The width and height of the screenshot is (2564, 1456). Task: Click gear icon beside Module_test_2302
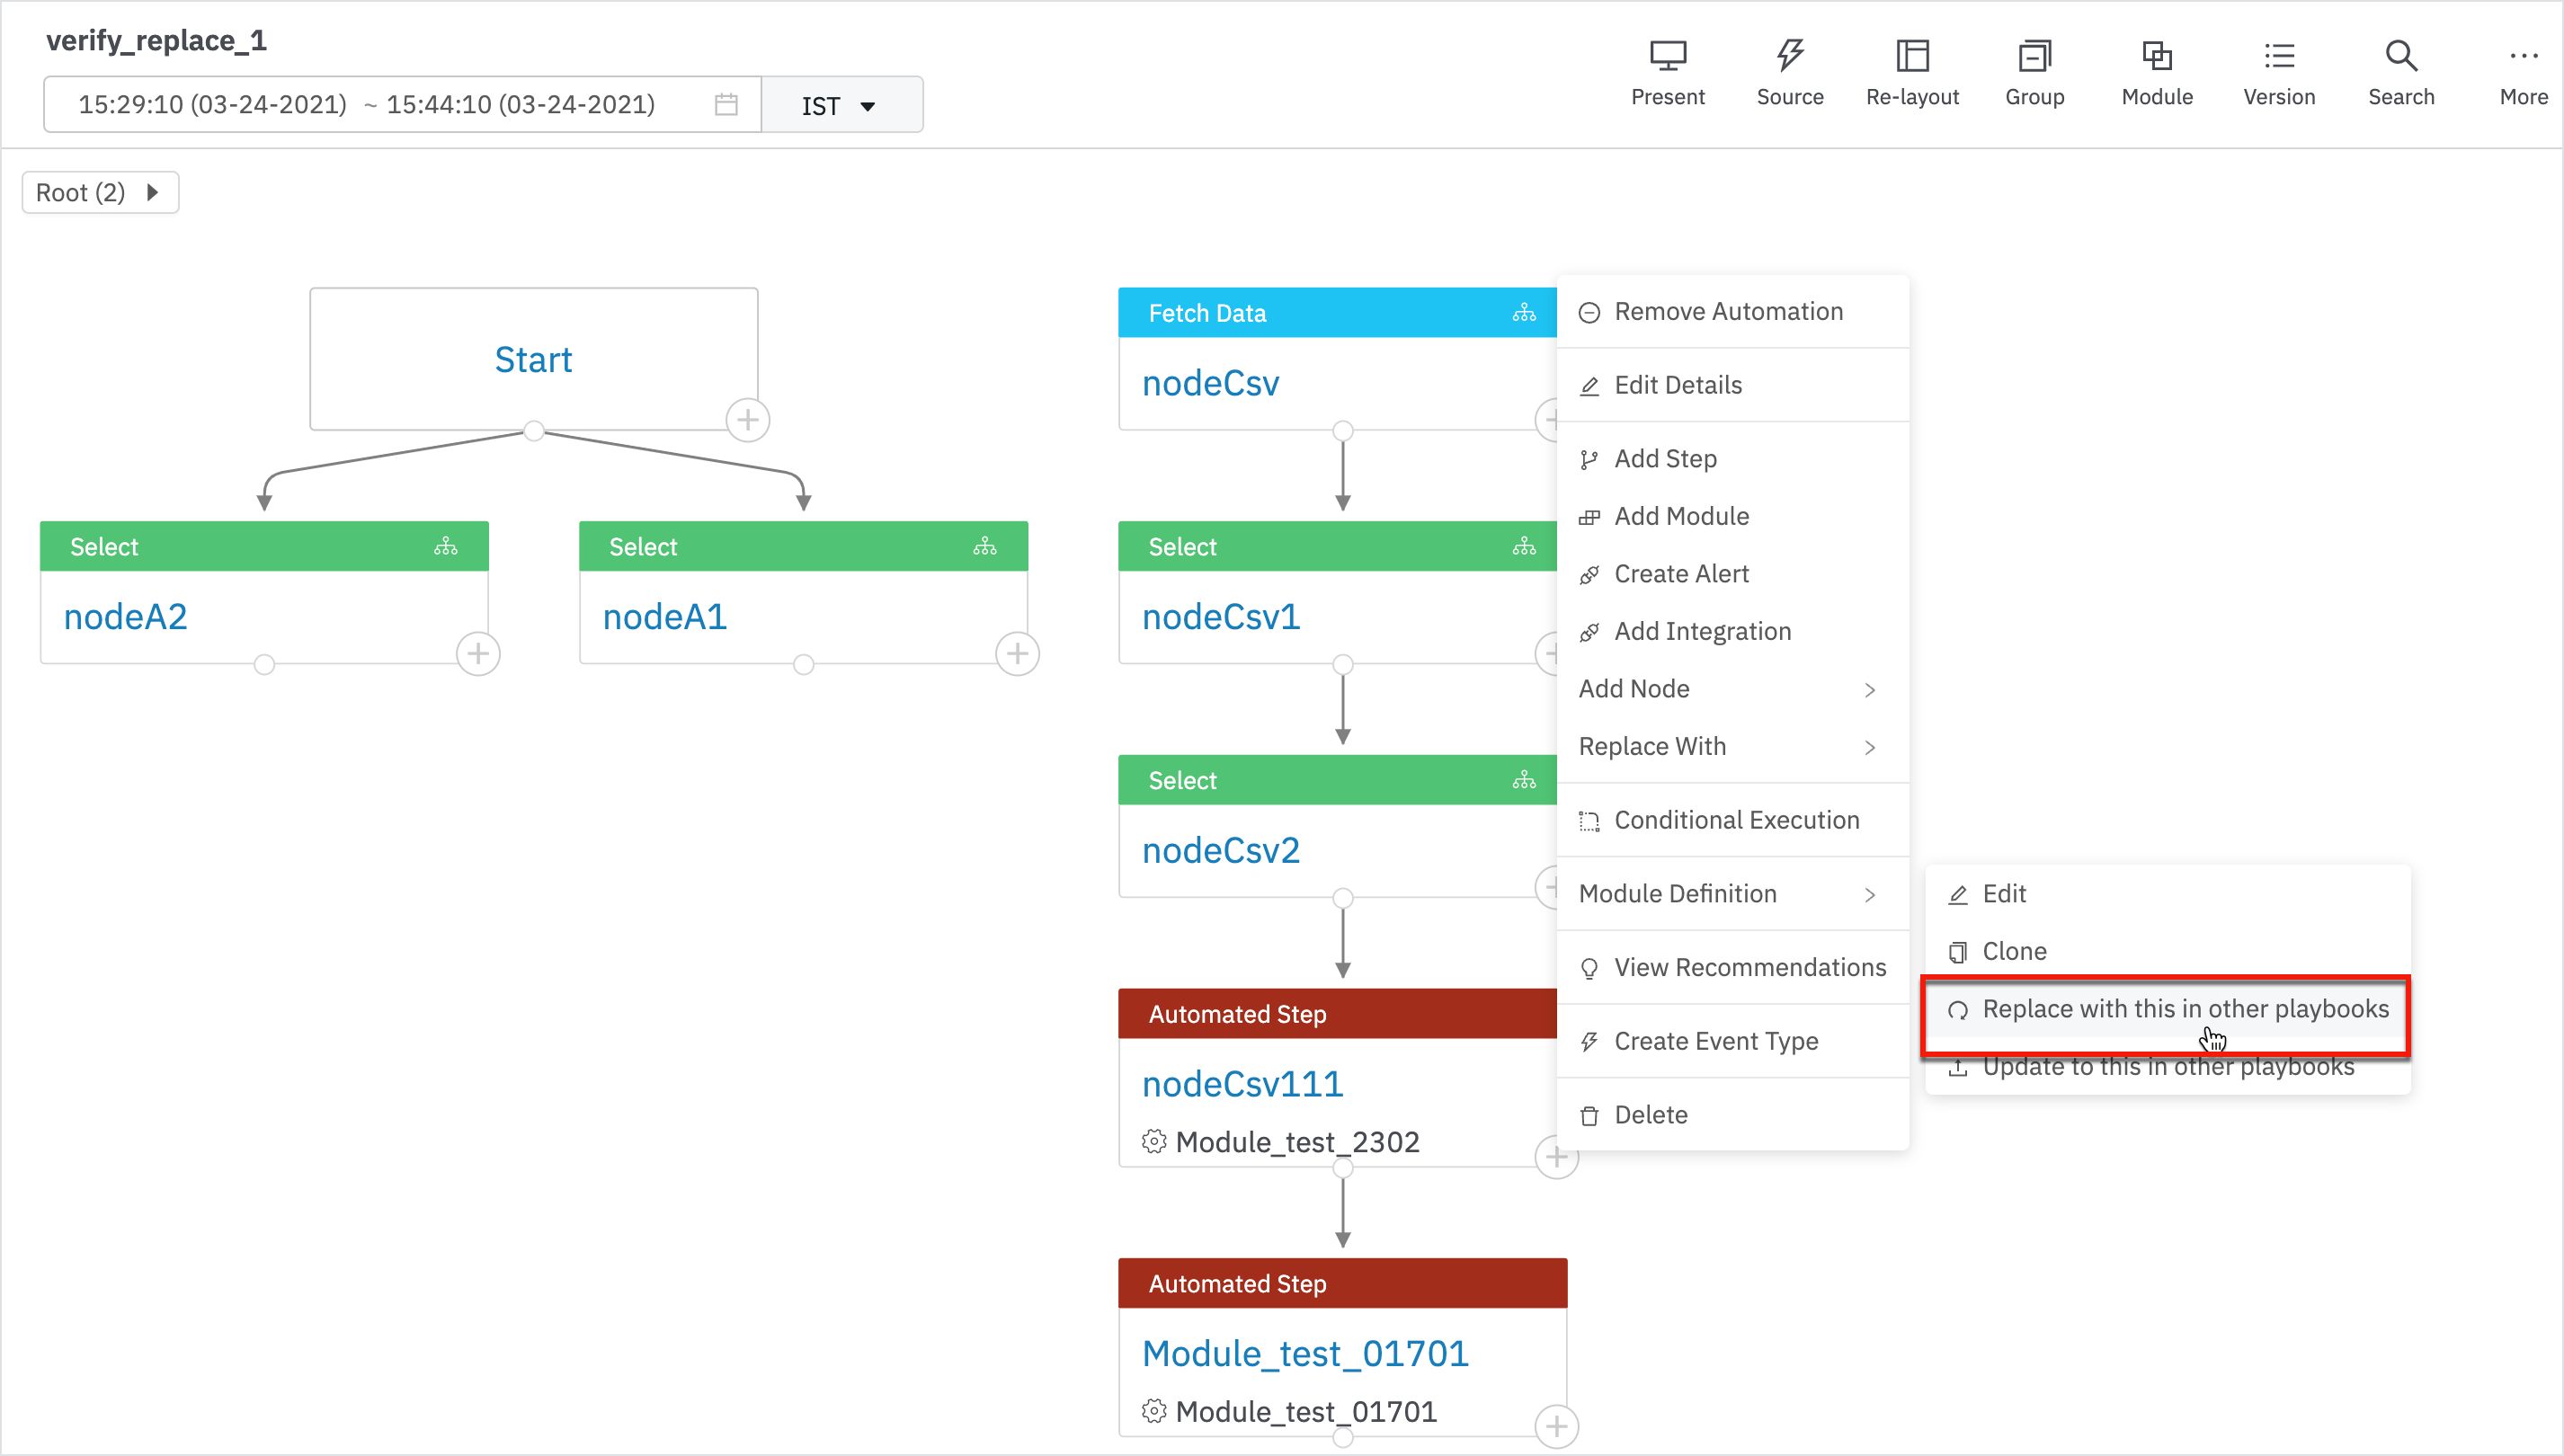click(x=1154, y=1142)
